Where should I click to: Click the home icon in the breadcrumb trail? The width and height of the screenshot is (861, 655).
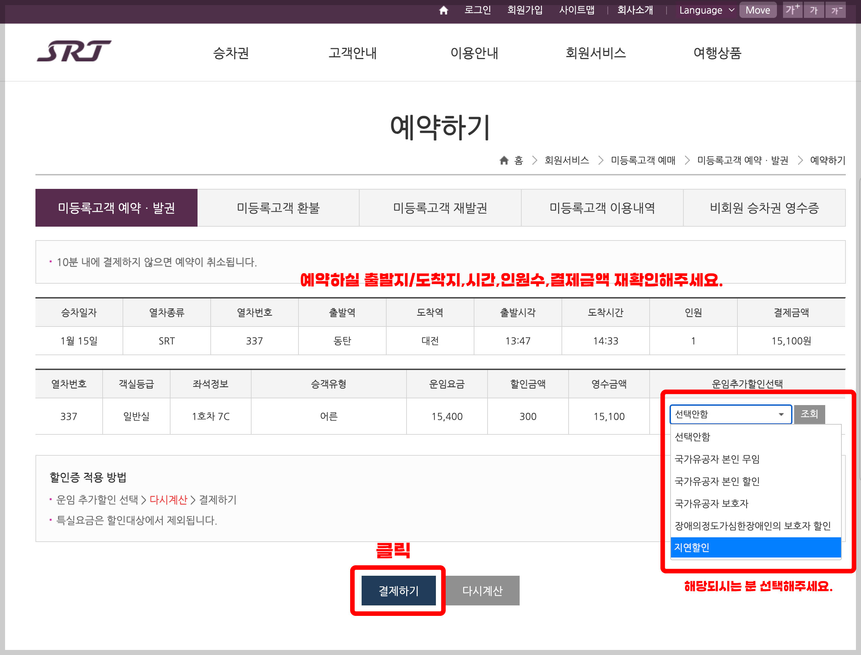click(503, 160)
